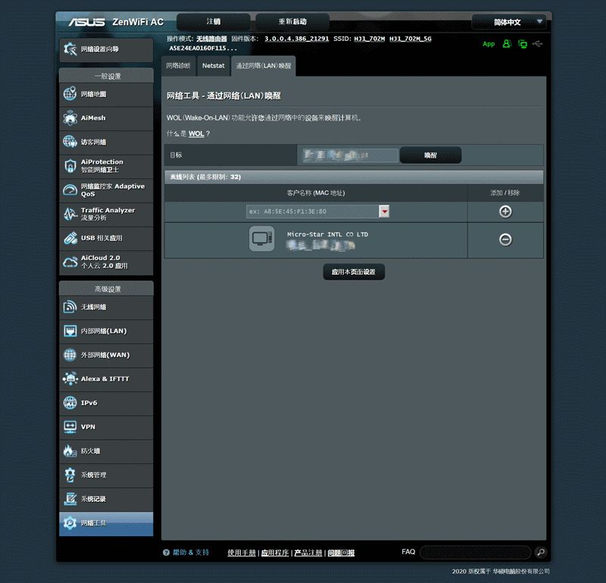Open AiProtection shield icon in sidebar
Screen dimensions: 606x583
click(70, 166)
